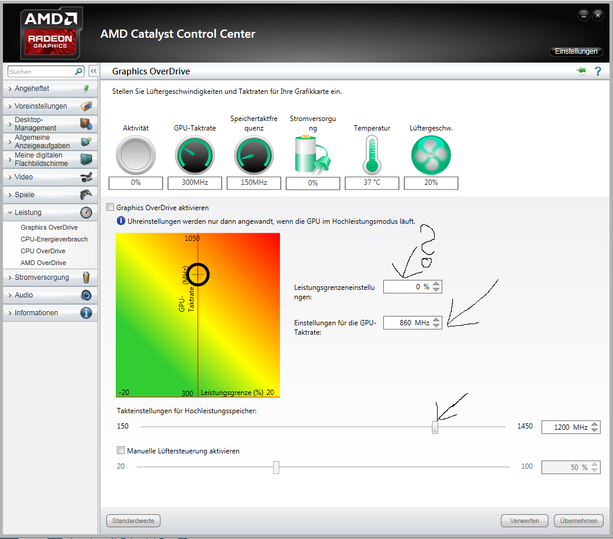The height and width of the screenshot is (539, 613).
Task: Expand the Stromversorgung sidebar section
Action: [x=50, y=277]
